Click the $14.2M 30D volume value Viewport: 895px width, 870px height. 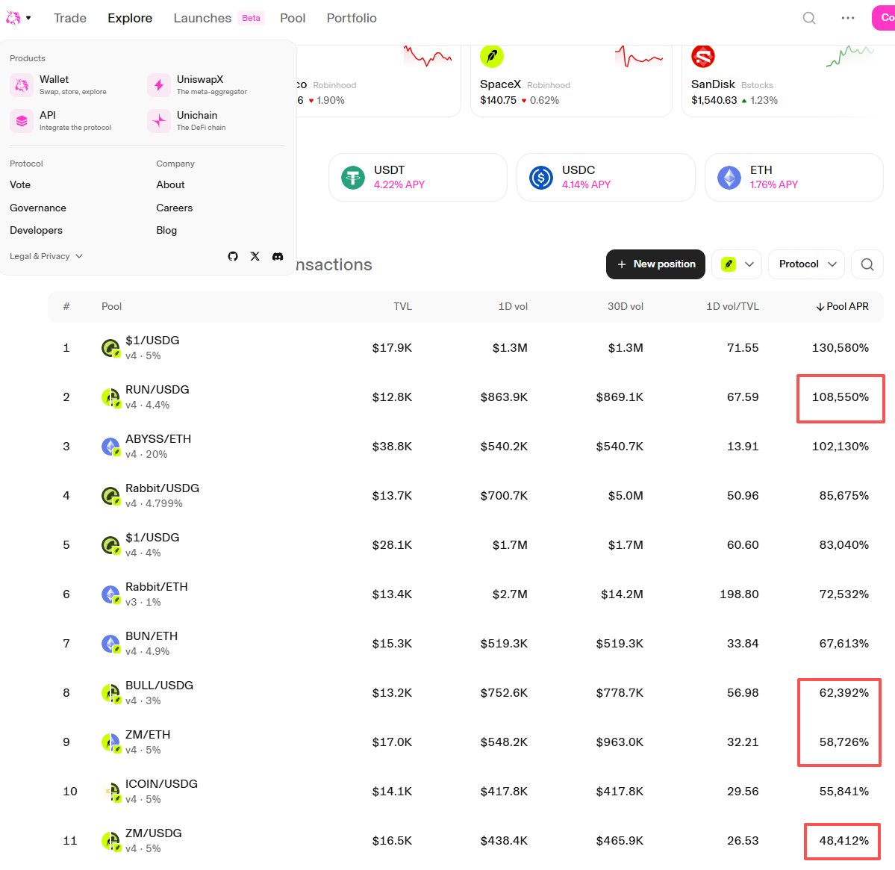point(622,594)
